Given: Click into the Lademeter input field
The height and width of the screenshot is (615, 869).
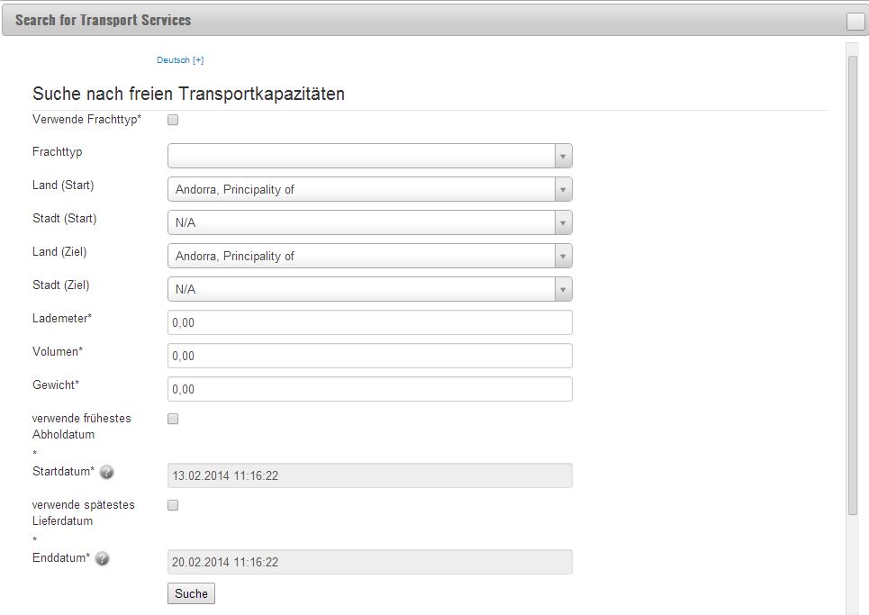Looking at the screenshot, I should (369, 322).
